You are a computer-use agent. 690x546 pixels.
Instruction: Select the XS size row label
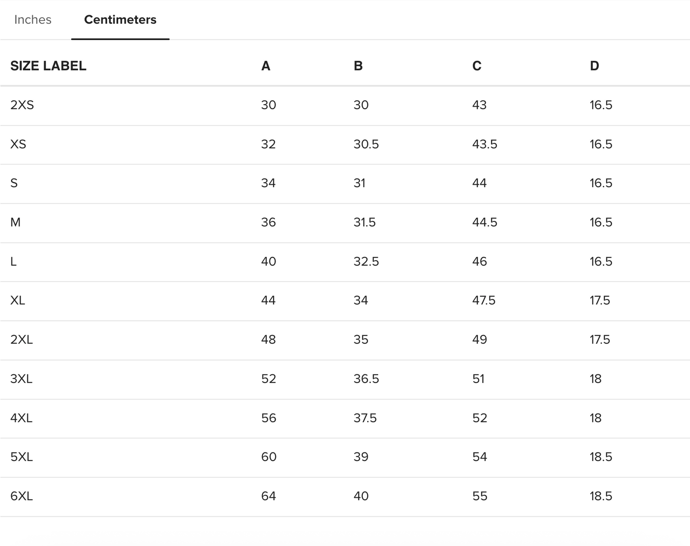[18, 144]
